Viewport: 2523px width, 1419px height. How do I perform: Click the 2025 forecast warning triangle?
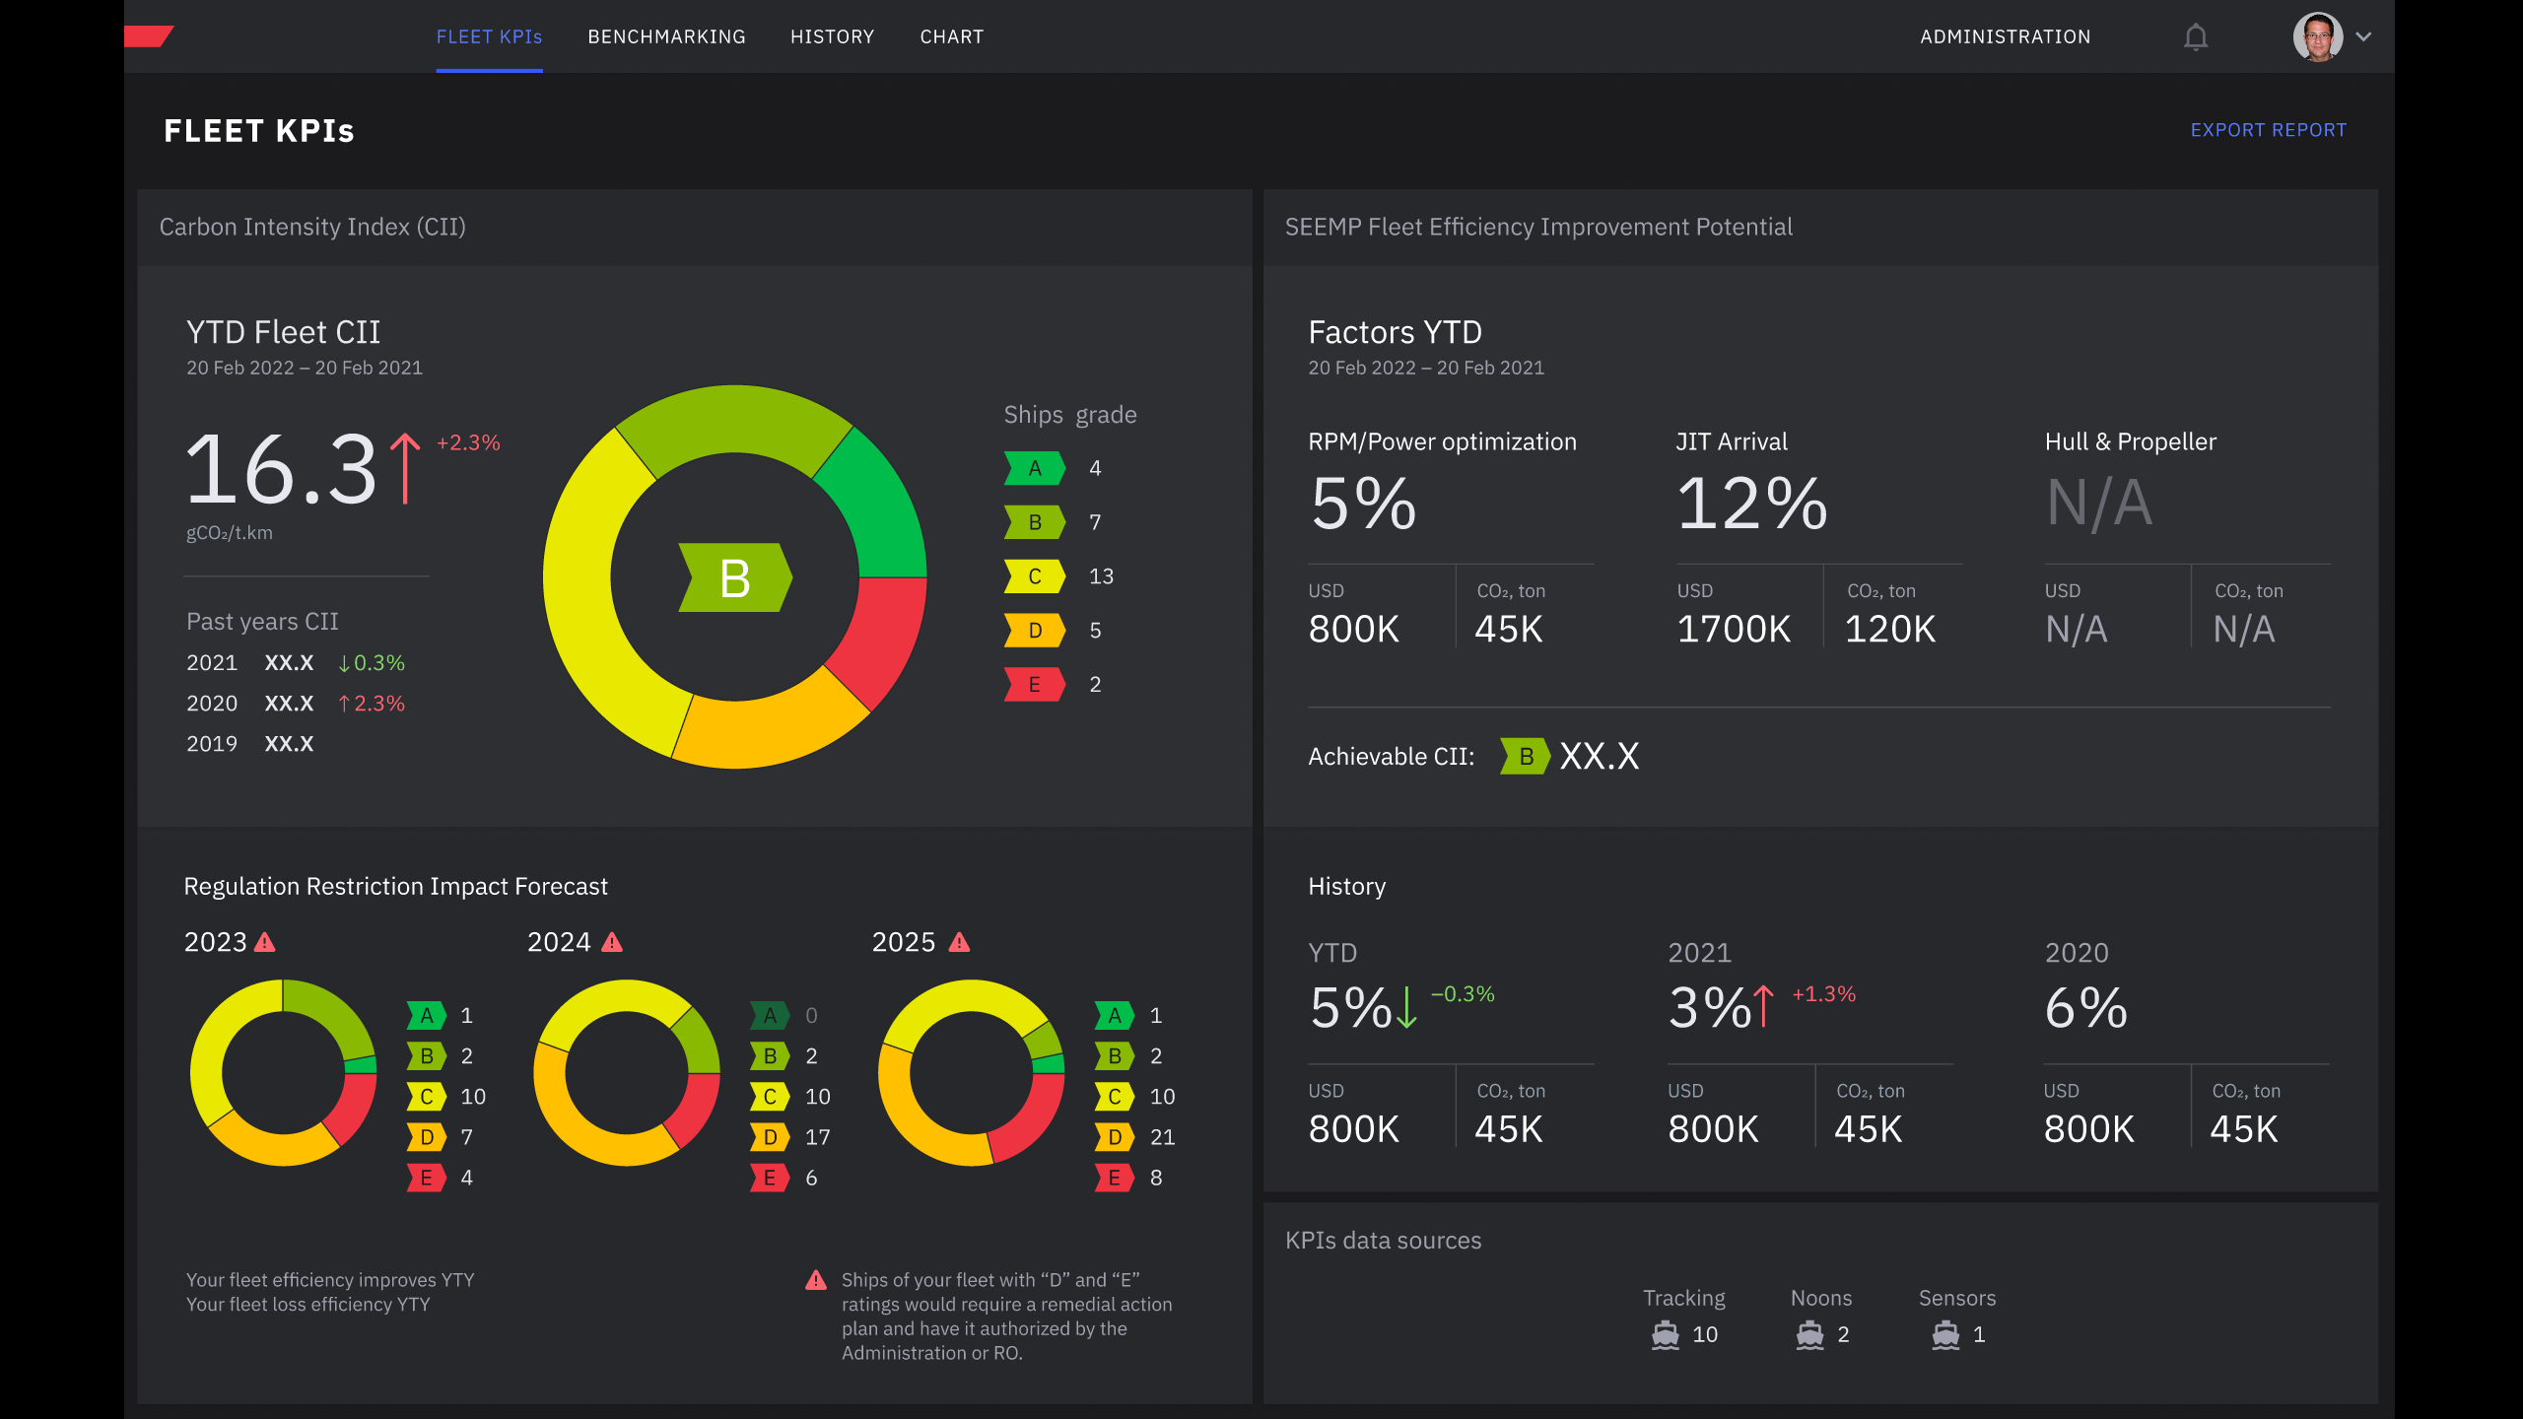tap(959, 943)
